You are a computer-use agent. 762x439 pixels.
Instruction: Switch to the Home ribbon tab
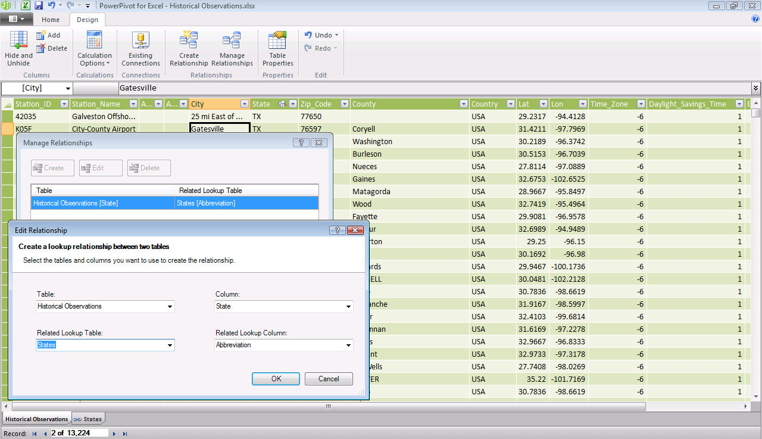click(51, 19)
